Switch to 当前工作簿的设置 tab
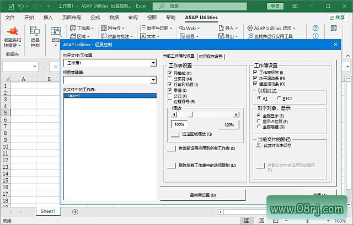Viewport: 353px width, 225px height. pos(179,56)
